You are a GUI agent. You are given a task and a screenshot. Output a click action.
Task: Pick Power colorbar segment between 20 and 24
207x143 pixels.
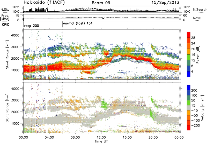[189, 46]
